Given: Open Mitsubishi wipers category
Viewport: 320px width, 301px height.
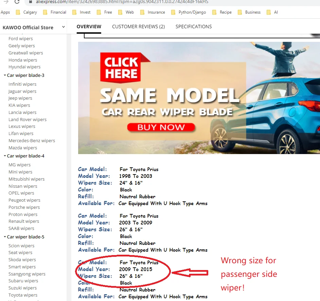Looking at the screenshot, I should pyautogui.click(x=26, y=179).
